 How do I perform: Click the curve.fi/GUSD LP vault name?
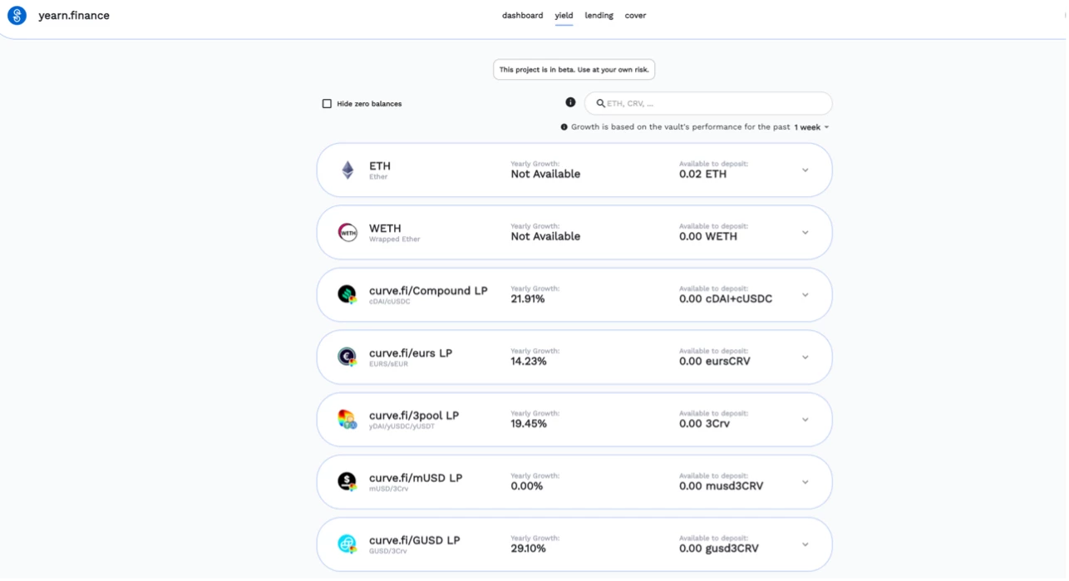[414, 540]
